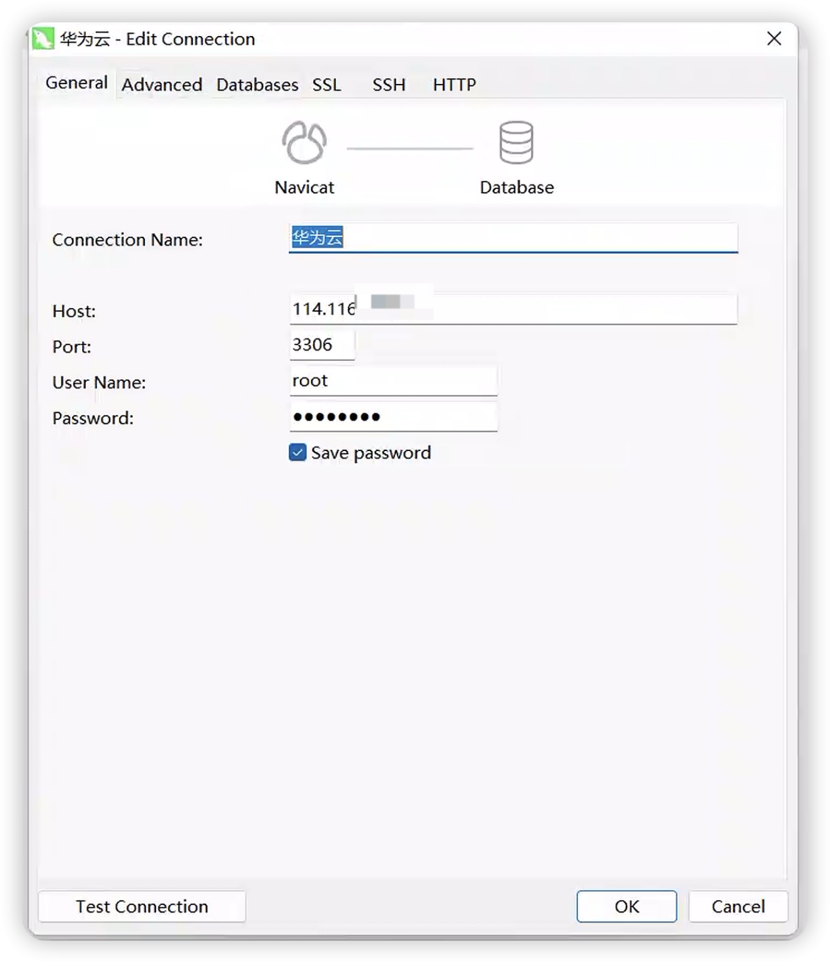
Task: Open the Databases tab
Action: click(x=257, y=85)
